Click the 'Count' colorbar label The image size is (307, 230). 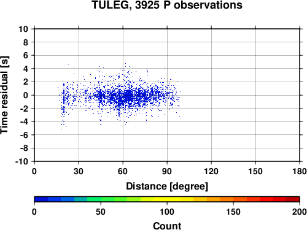[167, 226]
